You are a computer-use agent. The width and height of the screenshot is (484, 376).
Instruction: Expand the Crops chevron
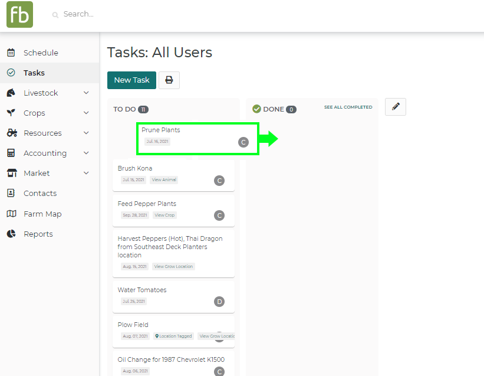86,113
